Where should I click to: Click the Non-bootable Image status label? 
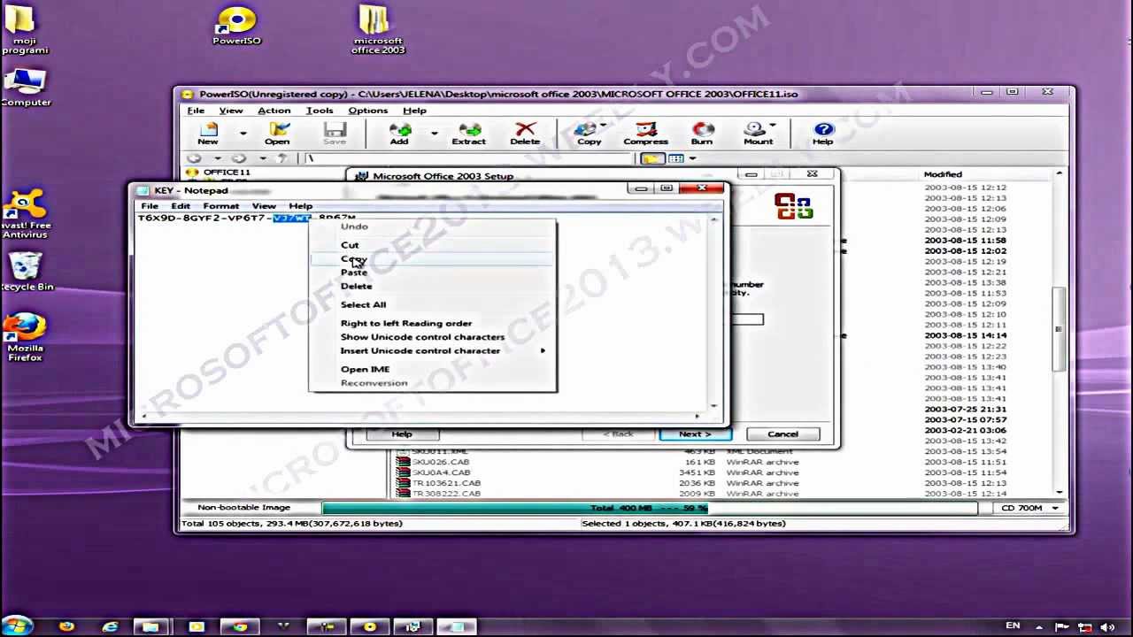pos(244,508)
